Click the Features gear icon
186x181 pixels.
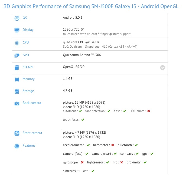click(x=17, y=146)
